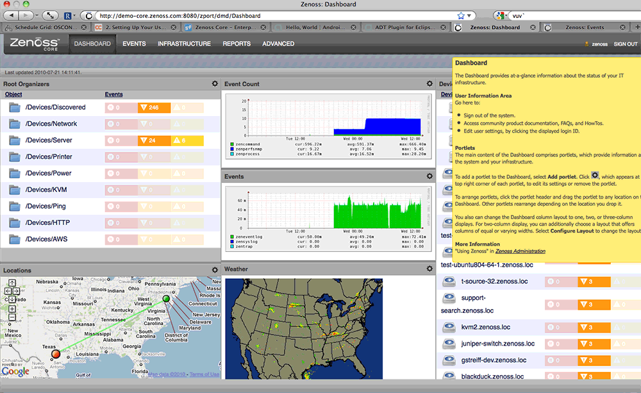Bookmark this page with the star icon

pos(461,15)
